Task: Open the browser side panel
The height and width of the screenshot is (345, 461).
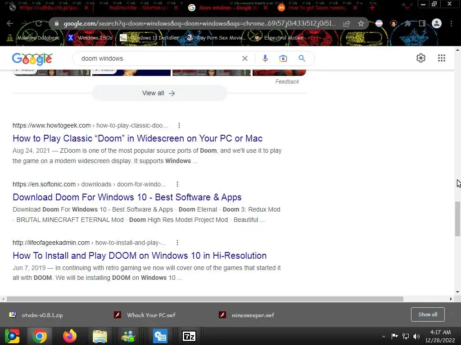Action: tap(422, 23)
